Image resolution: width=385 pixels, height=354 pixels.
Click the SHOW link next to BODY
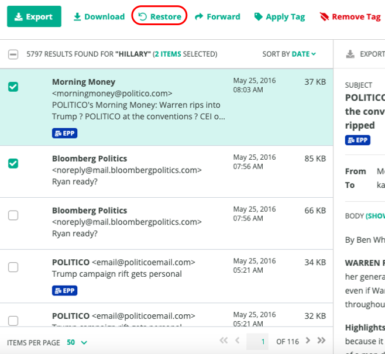(x=375, y=216)
